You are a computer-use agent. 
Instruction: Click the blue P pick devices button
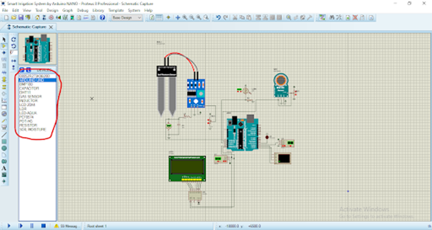click(22, 70)
